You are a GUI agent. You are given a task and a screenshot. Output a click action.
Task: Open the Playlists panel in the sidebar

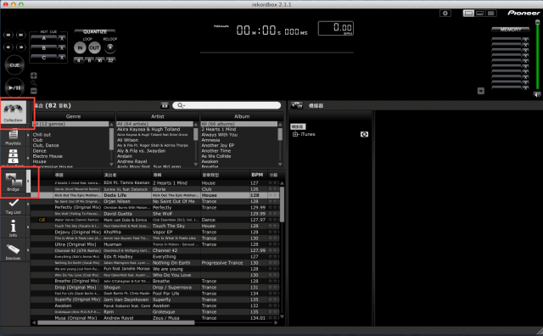pos(14,137)
